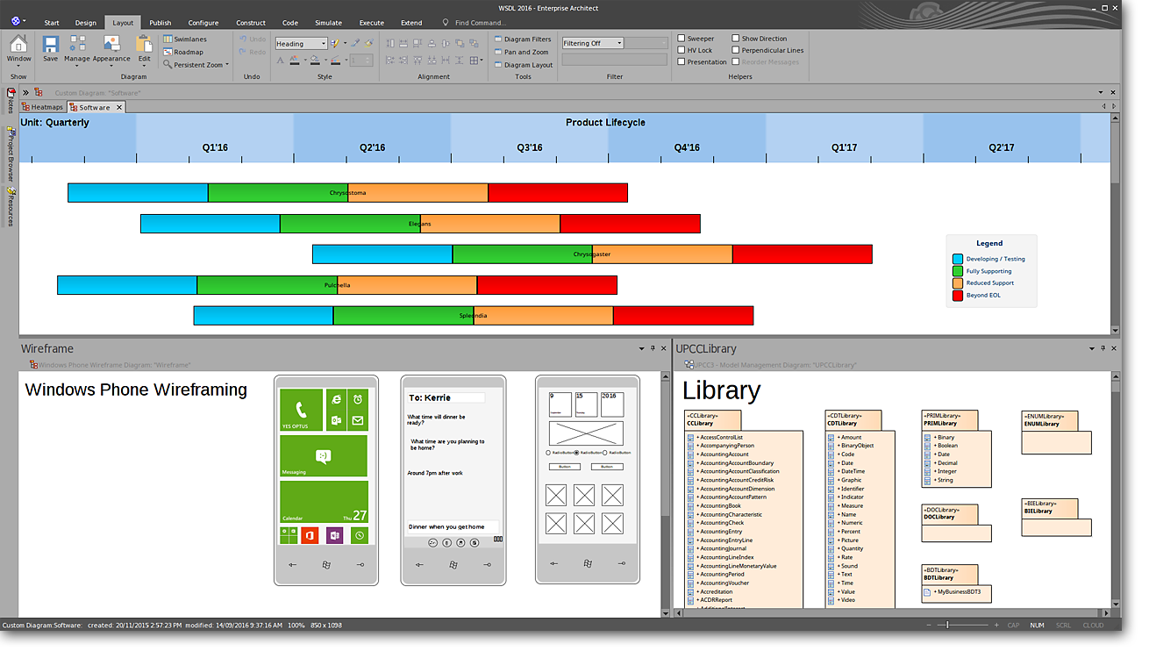Click the Edit clipboard icon
1149x658 pixels.
click(145, 48)
